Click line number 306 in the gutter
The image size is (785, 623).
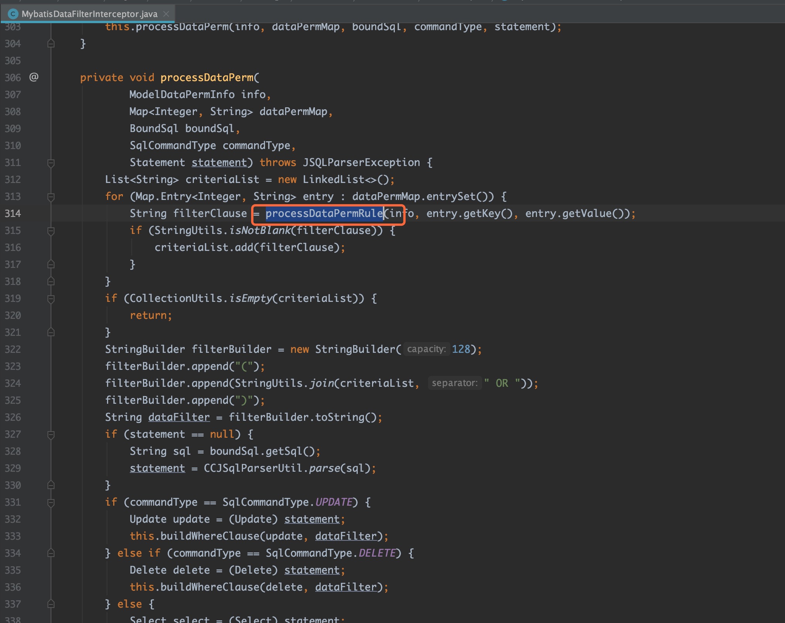click(x=13, y=78)
